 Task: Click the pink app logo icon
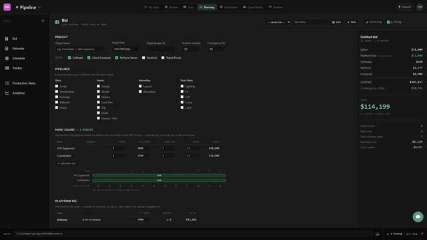click(7, 7)
